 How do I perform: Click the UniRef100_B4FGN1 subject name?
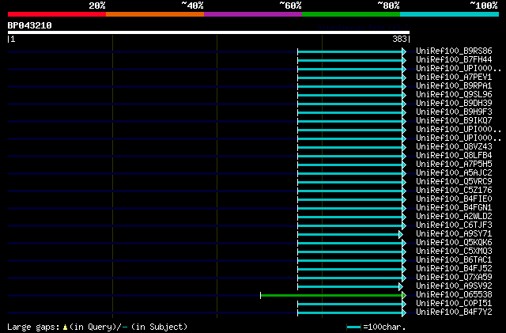tap(454, 208)
